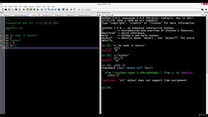Image resolution: width=208 pixels, height=117 pixels.
Task: Go forward with the right arrow
Action: [82, 10]
